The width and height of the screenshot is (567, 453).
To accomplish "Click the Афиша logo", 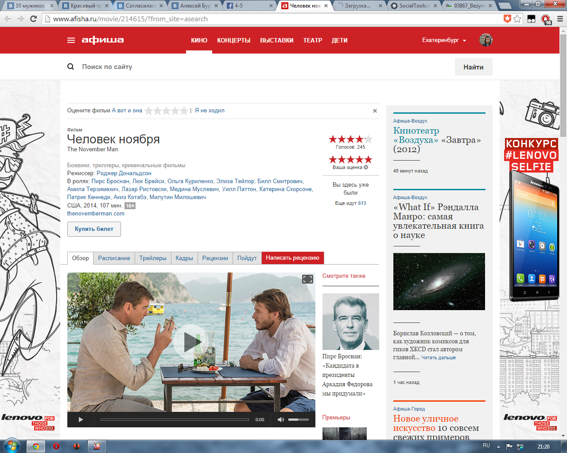I will [103, 40].
